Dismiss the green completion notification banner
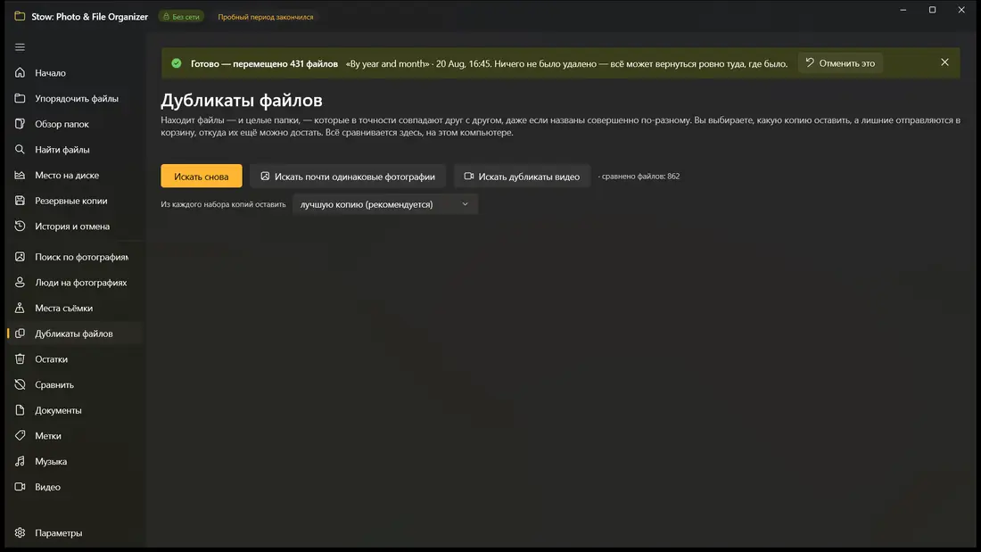The image size is (981, 552). pyautogui.click(x=944, y=62)
